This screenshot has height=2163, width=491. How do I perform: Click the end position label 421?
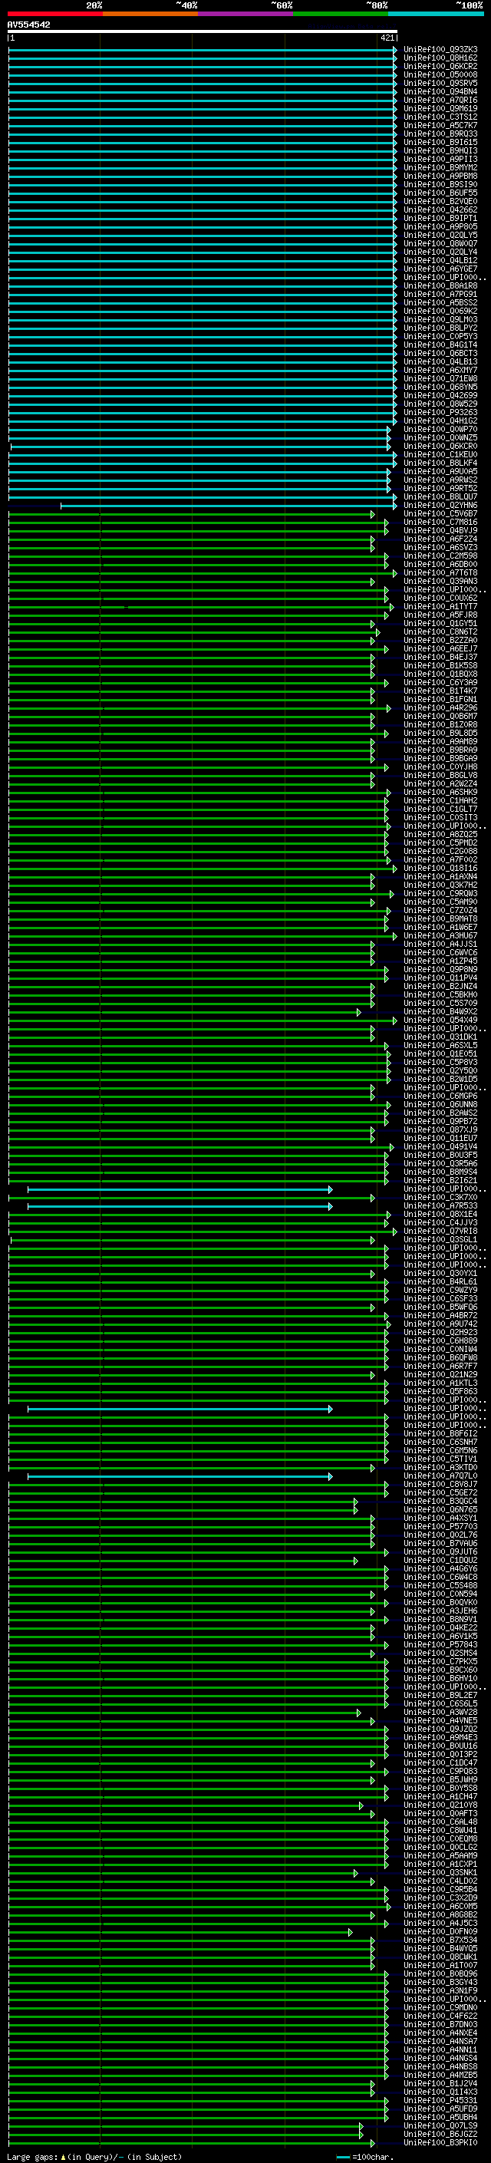[x=387, y=38]
